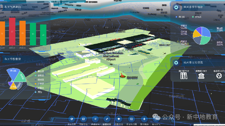The height and width of the screenshot is (126, 225).
Task: Toggle 萧山区 legend in the 各区学校数量 panel
Action: pyautogui.click(x=39, y=71)
